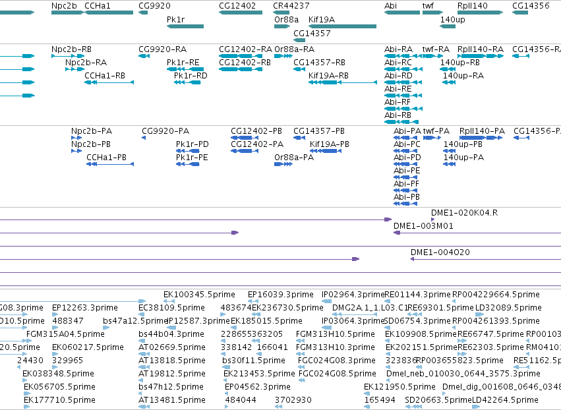Screen dimensions: 561x410
Task: Click the DME1-003M01 BAC label
Action: (423, 225)
